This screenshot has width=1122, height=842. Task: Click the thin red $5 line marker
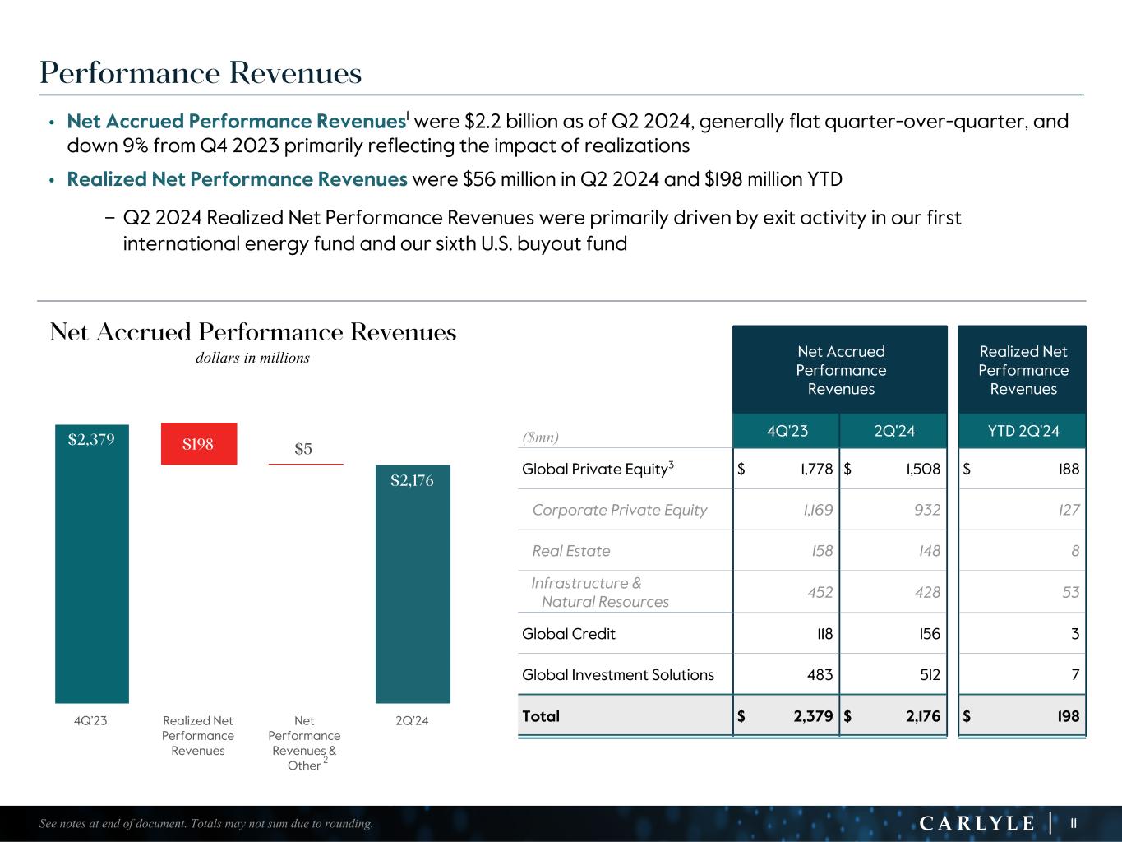point(305,465)
